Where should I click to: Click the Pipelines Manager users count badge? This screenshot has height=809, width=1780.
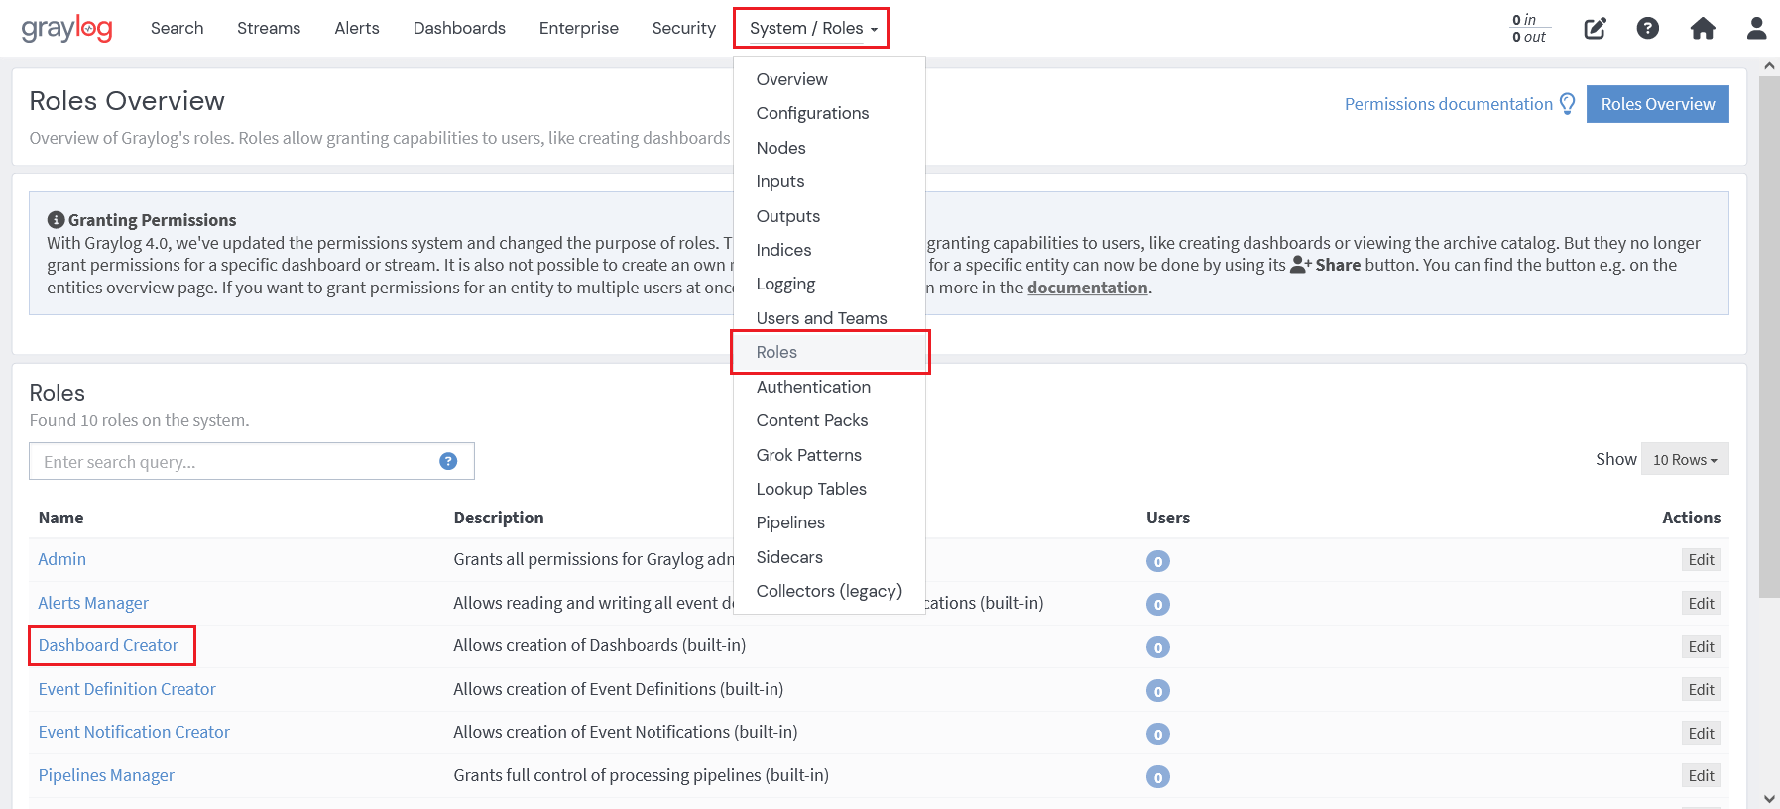pyautogui.click(x=1157, y=777)
